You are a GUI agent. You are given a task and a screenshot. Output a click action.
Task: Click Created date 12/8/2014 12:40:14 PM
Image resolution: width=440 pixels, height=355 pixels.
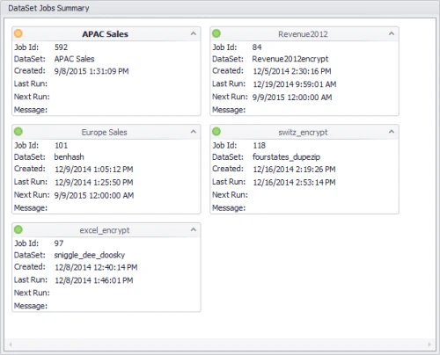click(96, 267)
